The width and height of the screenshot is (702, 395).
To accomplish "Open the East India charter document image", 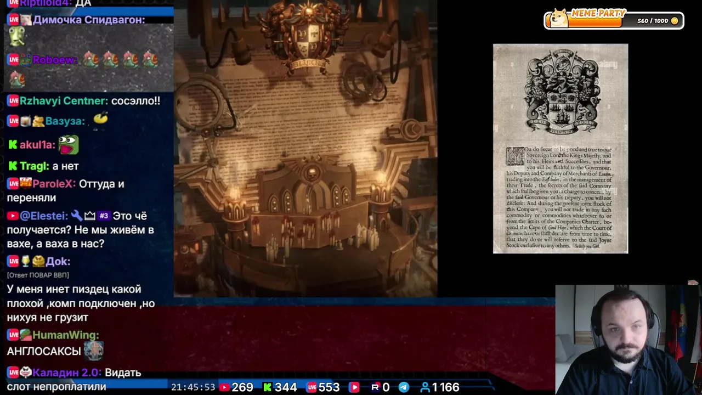I will click(561, 149).
